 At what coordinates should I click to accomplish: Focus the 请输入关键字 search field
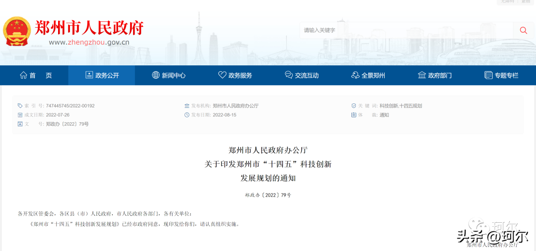406,30
